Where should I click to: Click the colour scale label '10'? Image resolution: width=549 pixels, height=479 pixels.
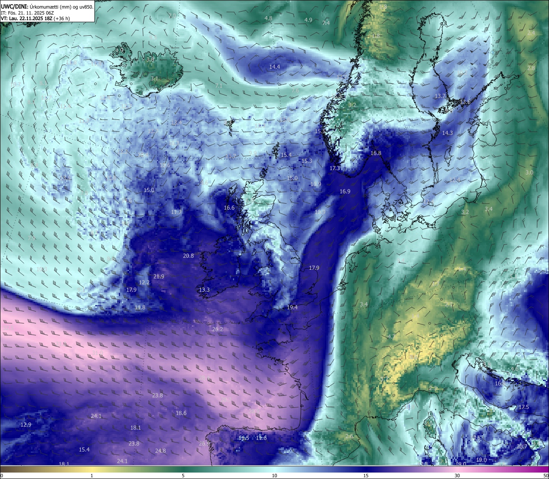(x=274, y=476)
